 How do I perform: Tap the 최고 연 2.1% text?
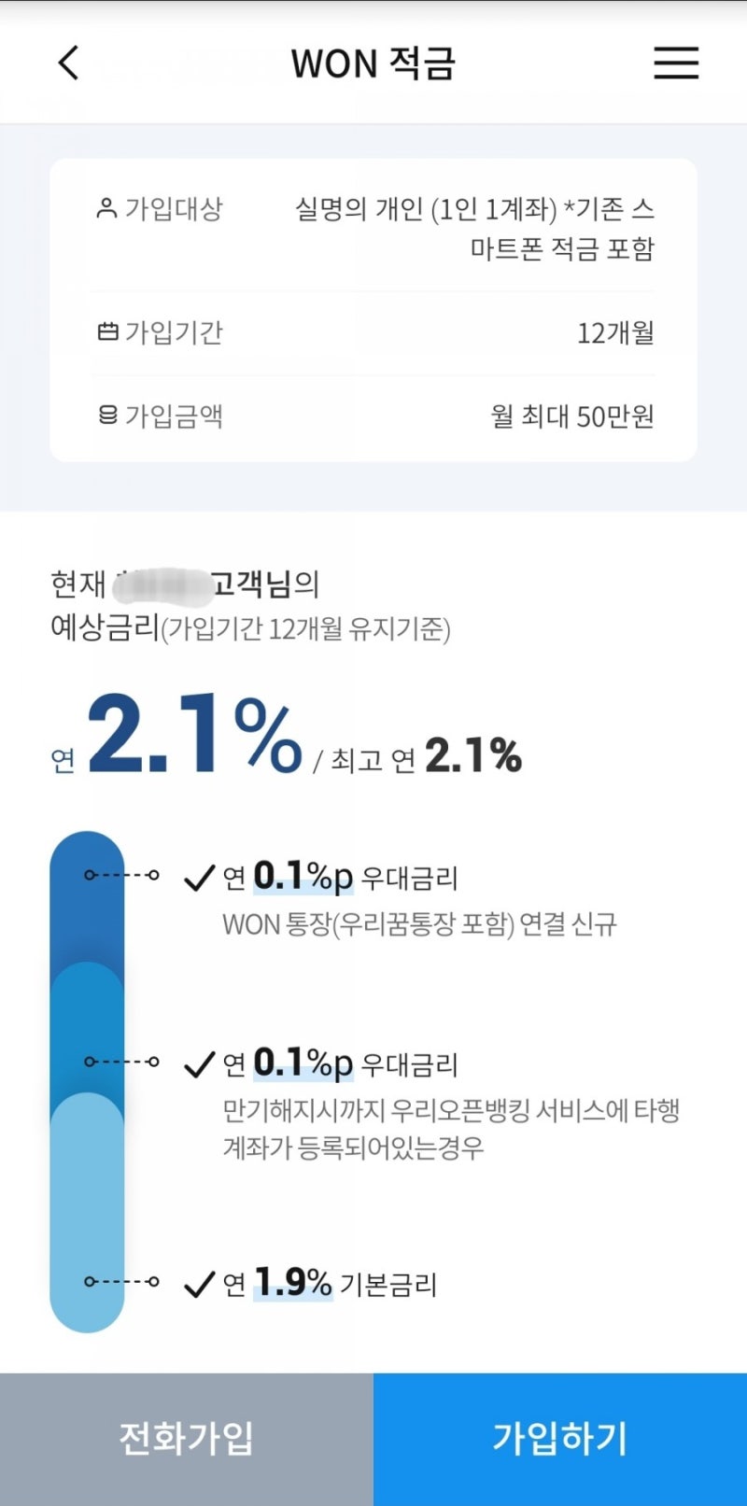pos(426,757)
